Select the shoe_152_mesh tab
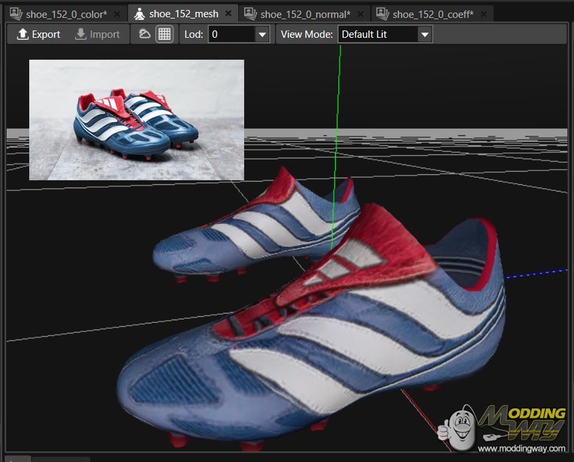The height and width of the screenshot is (462, 574). (183, 14)
